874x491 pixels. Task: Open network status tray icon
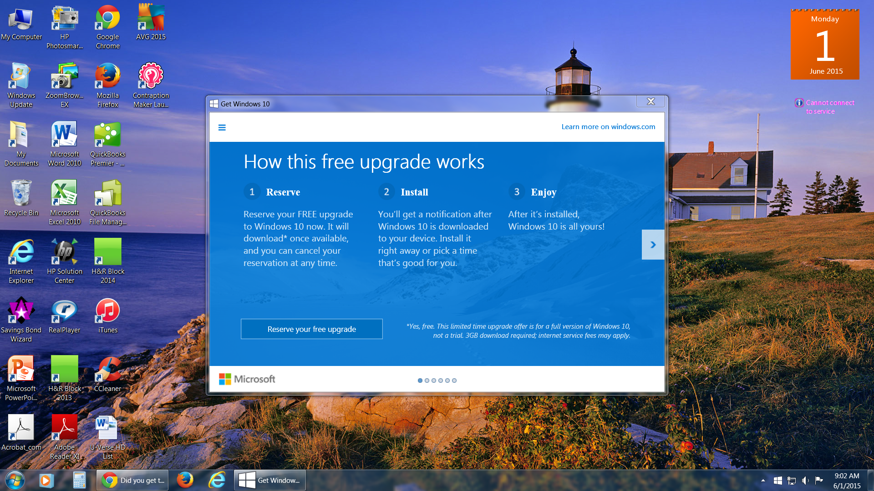click(x=792, y=480)
